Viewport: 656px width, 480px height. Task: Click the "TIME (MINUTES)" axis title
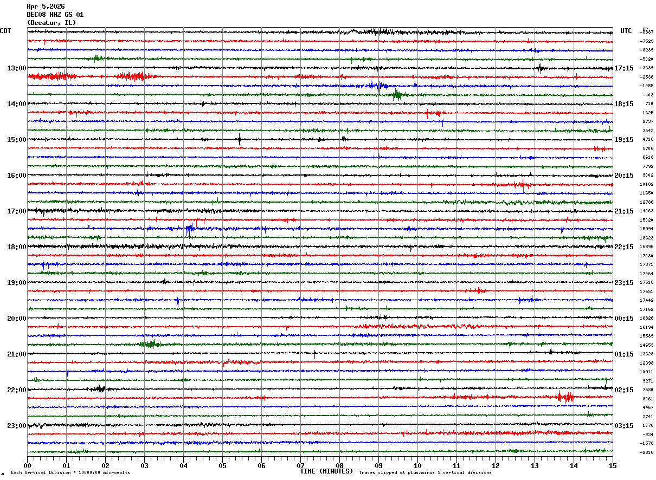[x=326, y=471]
